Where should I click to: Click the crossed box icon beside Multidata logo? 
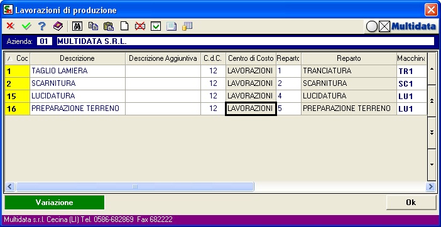click(384, 27)
